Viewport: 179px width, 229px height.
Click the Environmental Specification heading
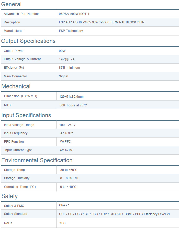[37, 160]
